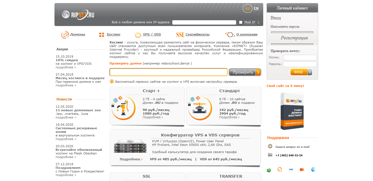Open the Хостинг menu item

point(113,35)
